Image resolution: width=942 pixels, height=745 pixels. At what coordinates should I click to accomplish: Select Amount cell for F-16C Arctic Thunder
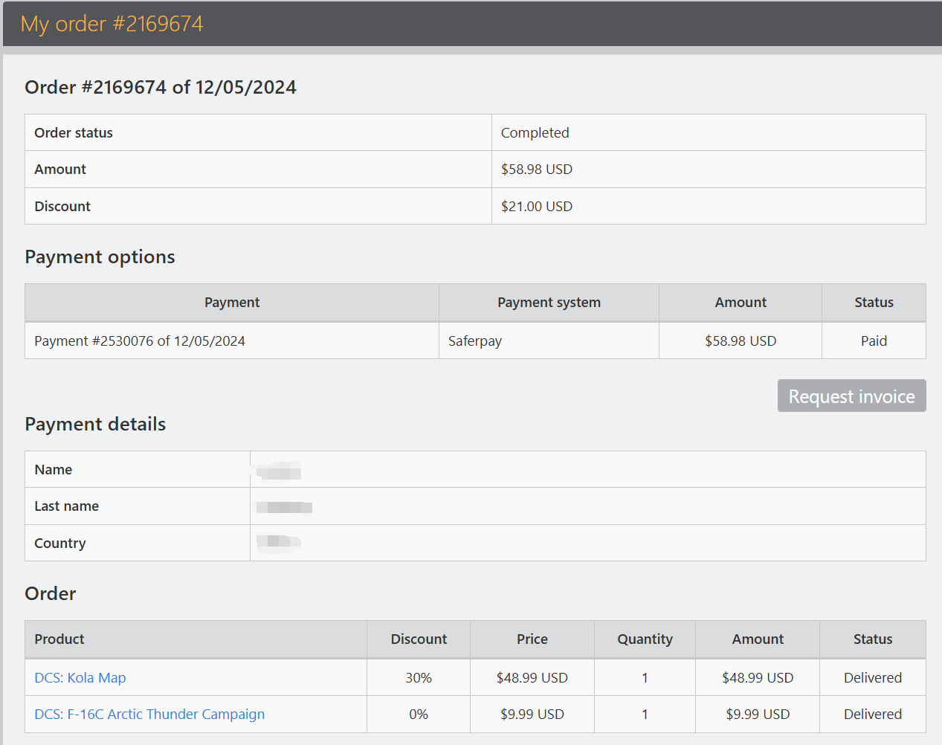(x=758, y=714)
